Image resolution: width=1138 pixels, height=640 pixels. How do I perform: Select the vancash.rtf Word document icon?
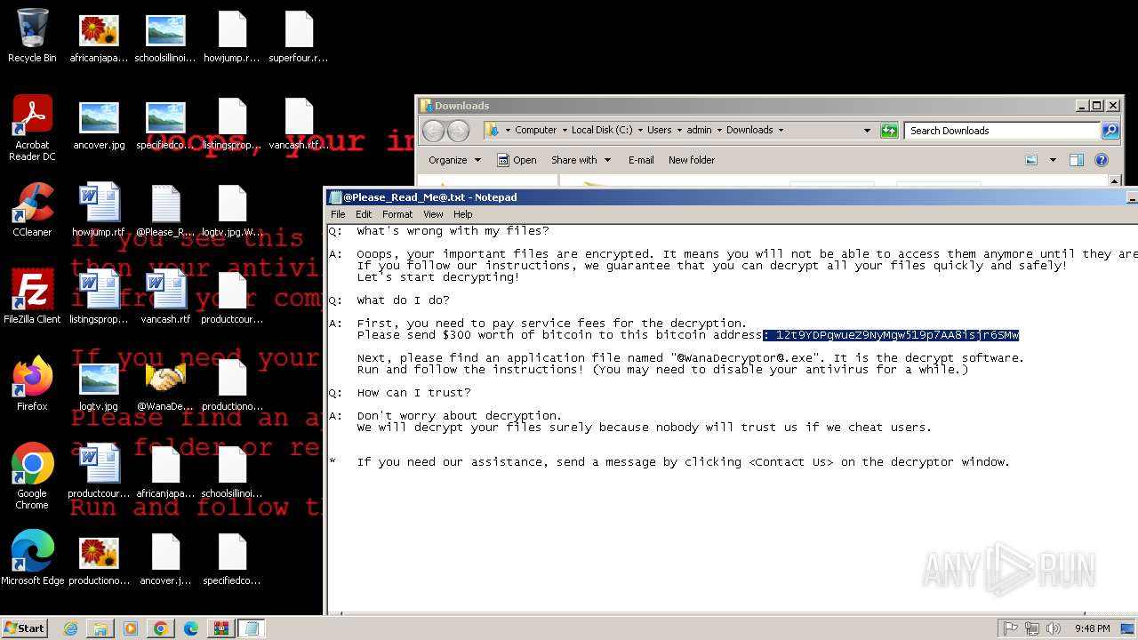pyautogui.click(x=165, y=297)
